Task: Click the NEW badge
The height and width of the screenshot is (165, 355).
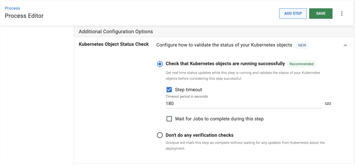Action: tap(302, 45)
